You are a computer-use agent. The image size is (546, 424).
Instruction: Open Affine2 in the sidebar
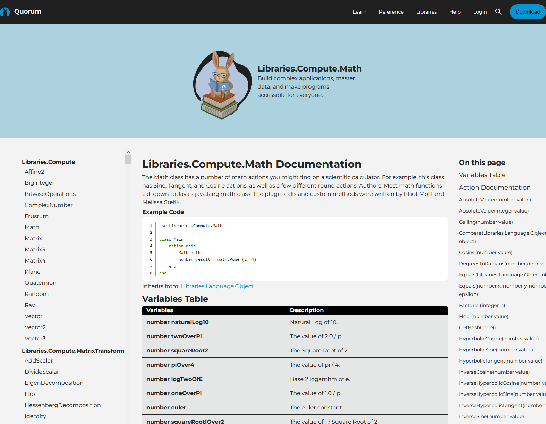pyautogui.click(x=34, y=172)
